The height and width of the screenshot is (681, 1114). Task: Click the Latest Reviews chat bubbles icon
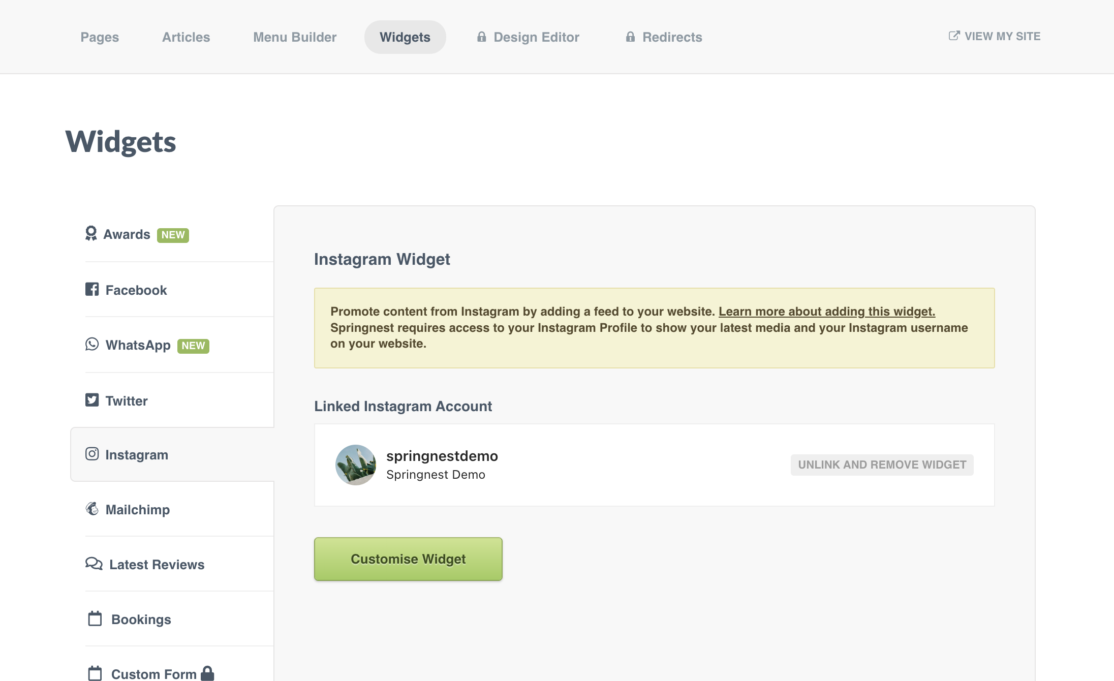click(x=94, y=564)
